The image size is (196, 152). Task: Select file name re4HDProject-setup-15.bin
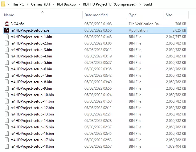(32, 127)
